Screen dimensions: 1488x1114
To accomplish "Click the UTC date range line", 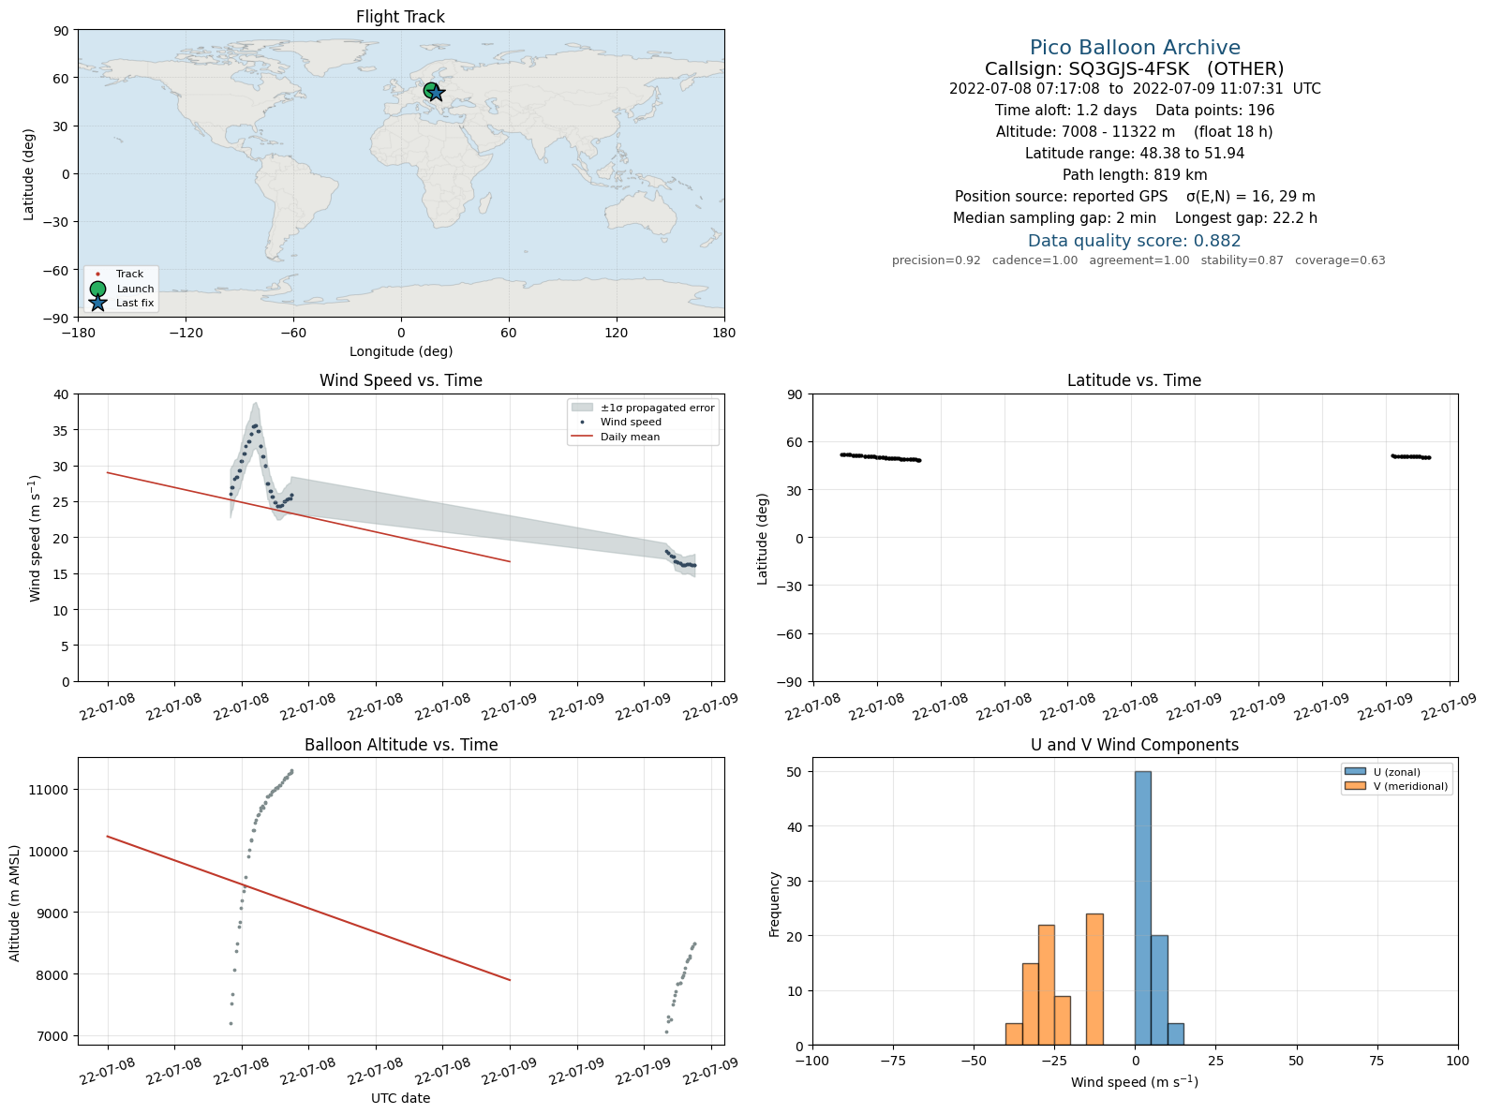I will (x=1135, y=89).
